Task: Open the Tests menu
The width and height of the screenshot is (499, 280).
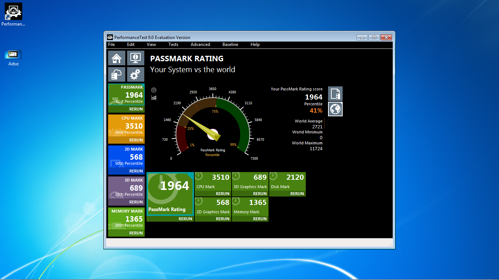Action: 173,44
